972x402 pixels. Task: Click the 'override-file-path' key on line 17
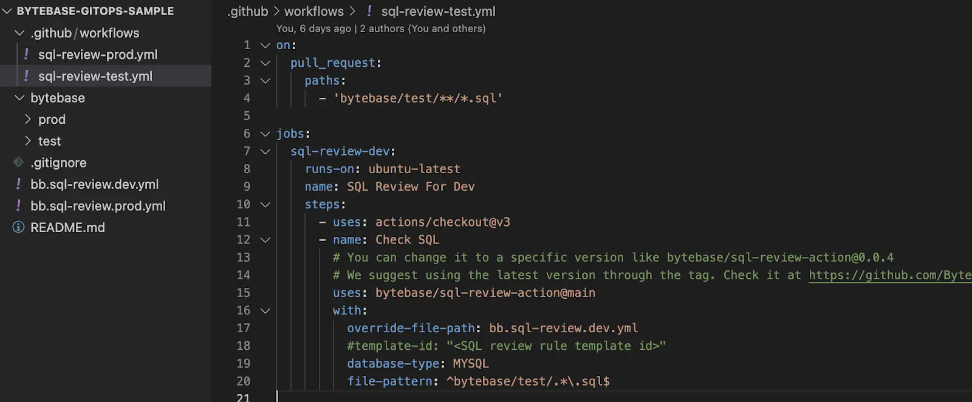411,328
